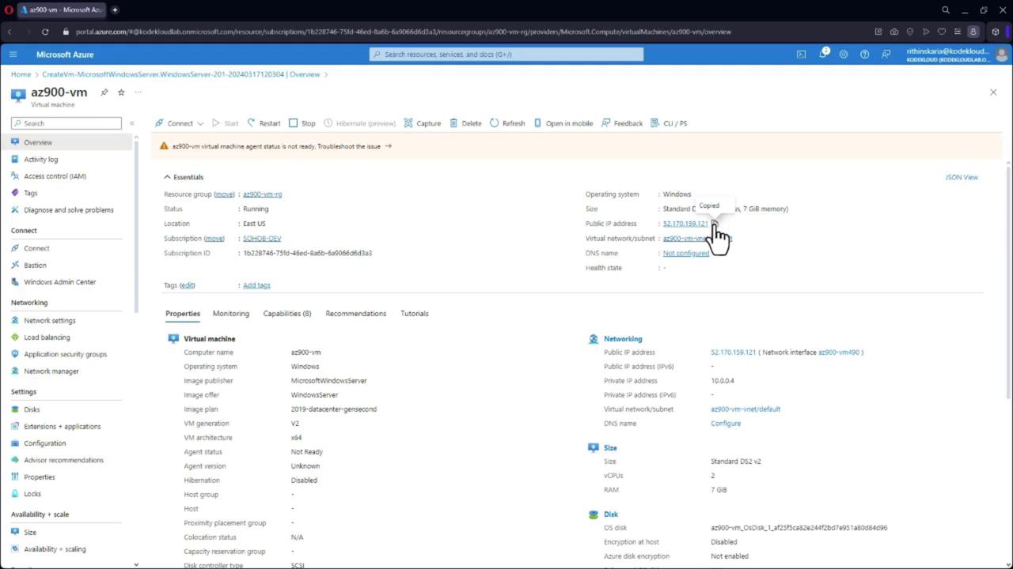Open the Azure portal hamburger menu

click(x=13, y=55)
